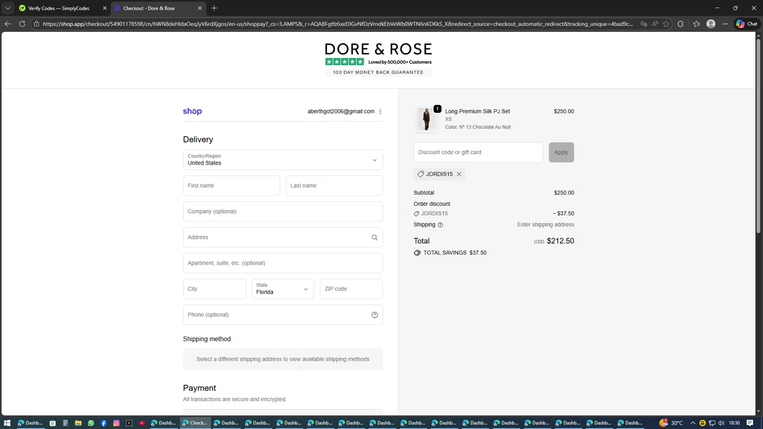The width and height of the screenshot is (763, 429).
Task: Click the total amount $212.50
Action: coord(561,241)
